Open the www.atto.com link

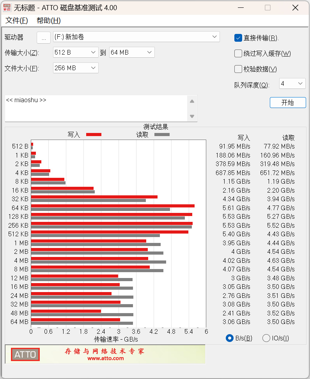pos(106,358)
